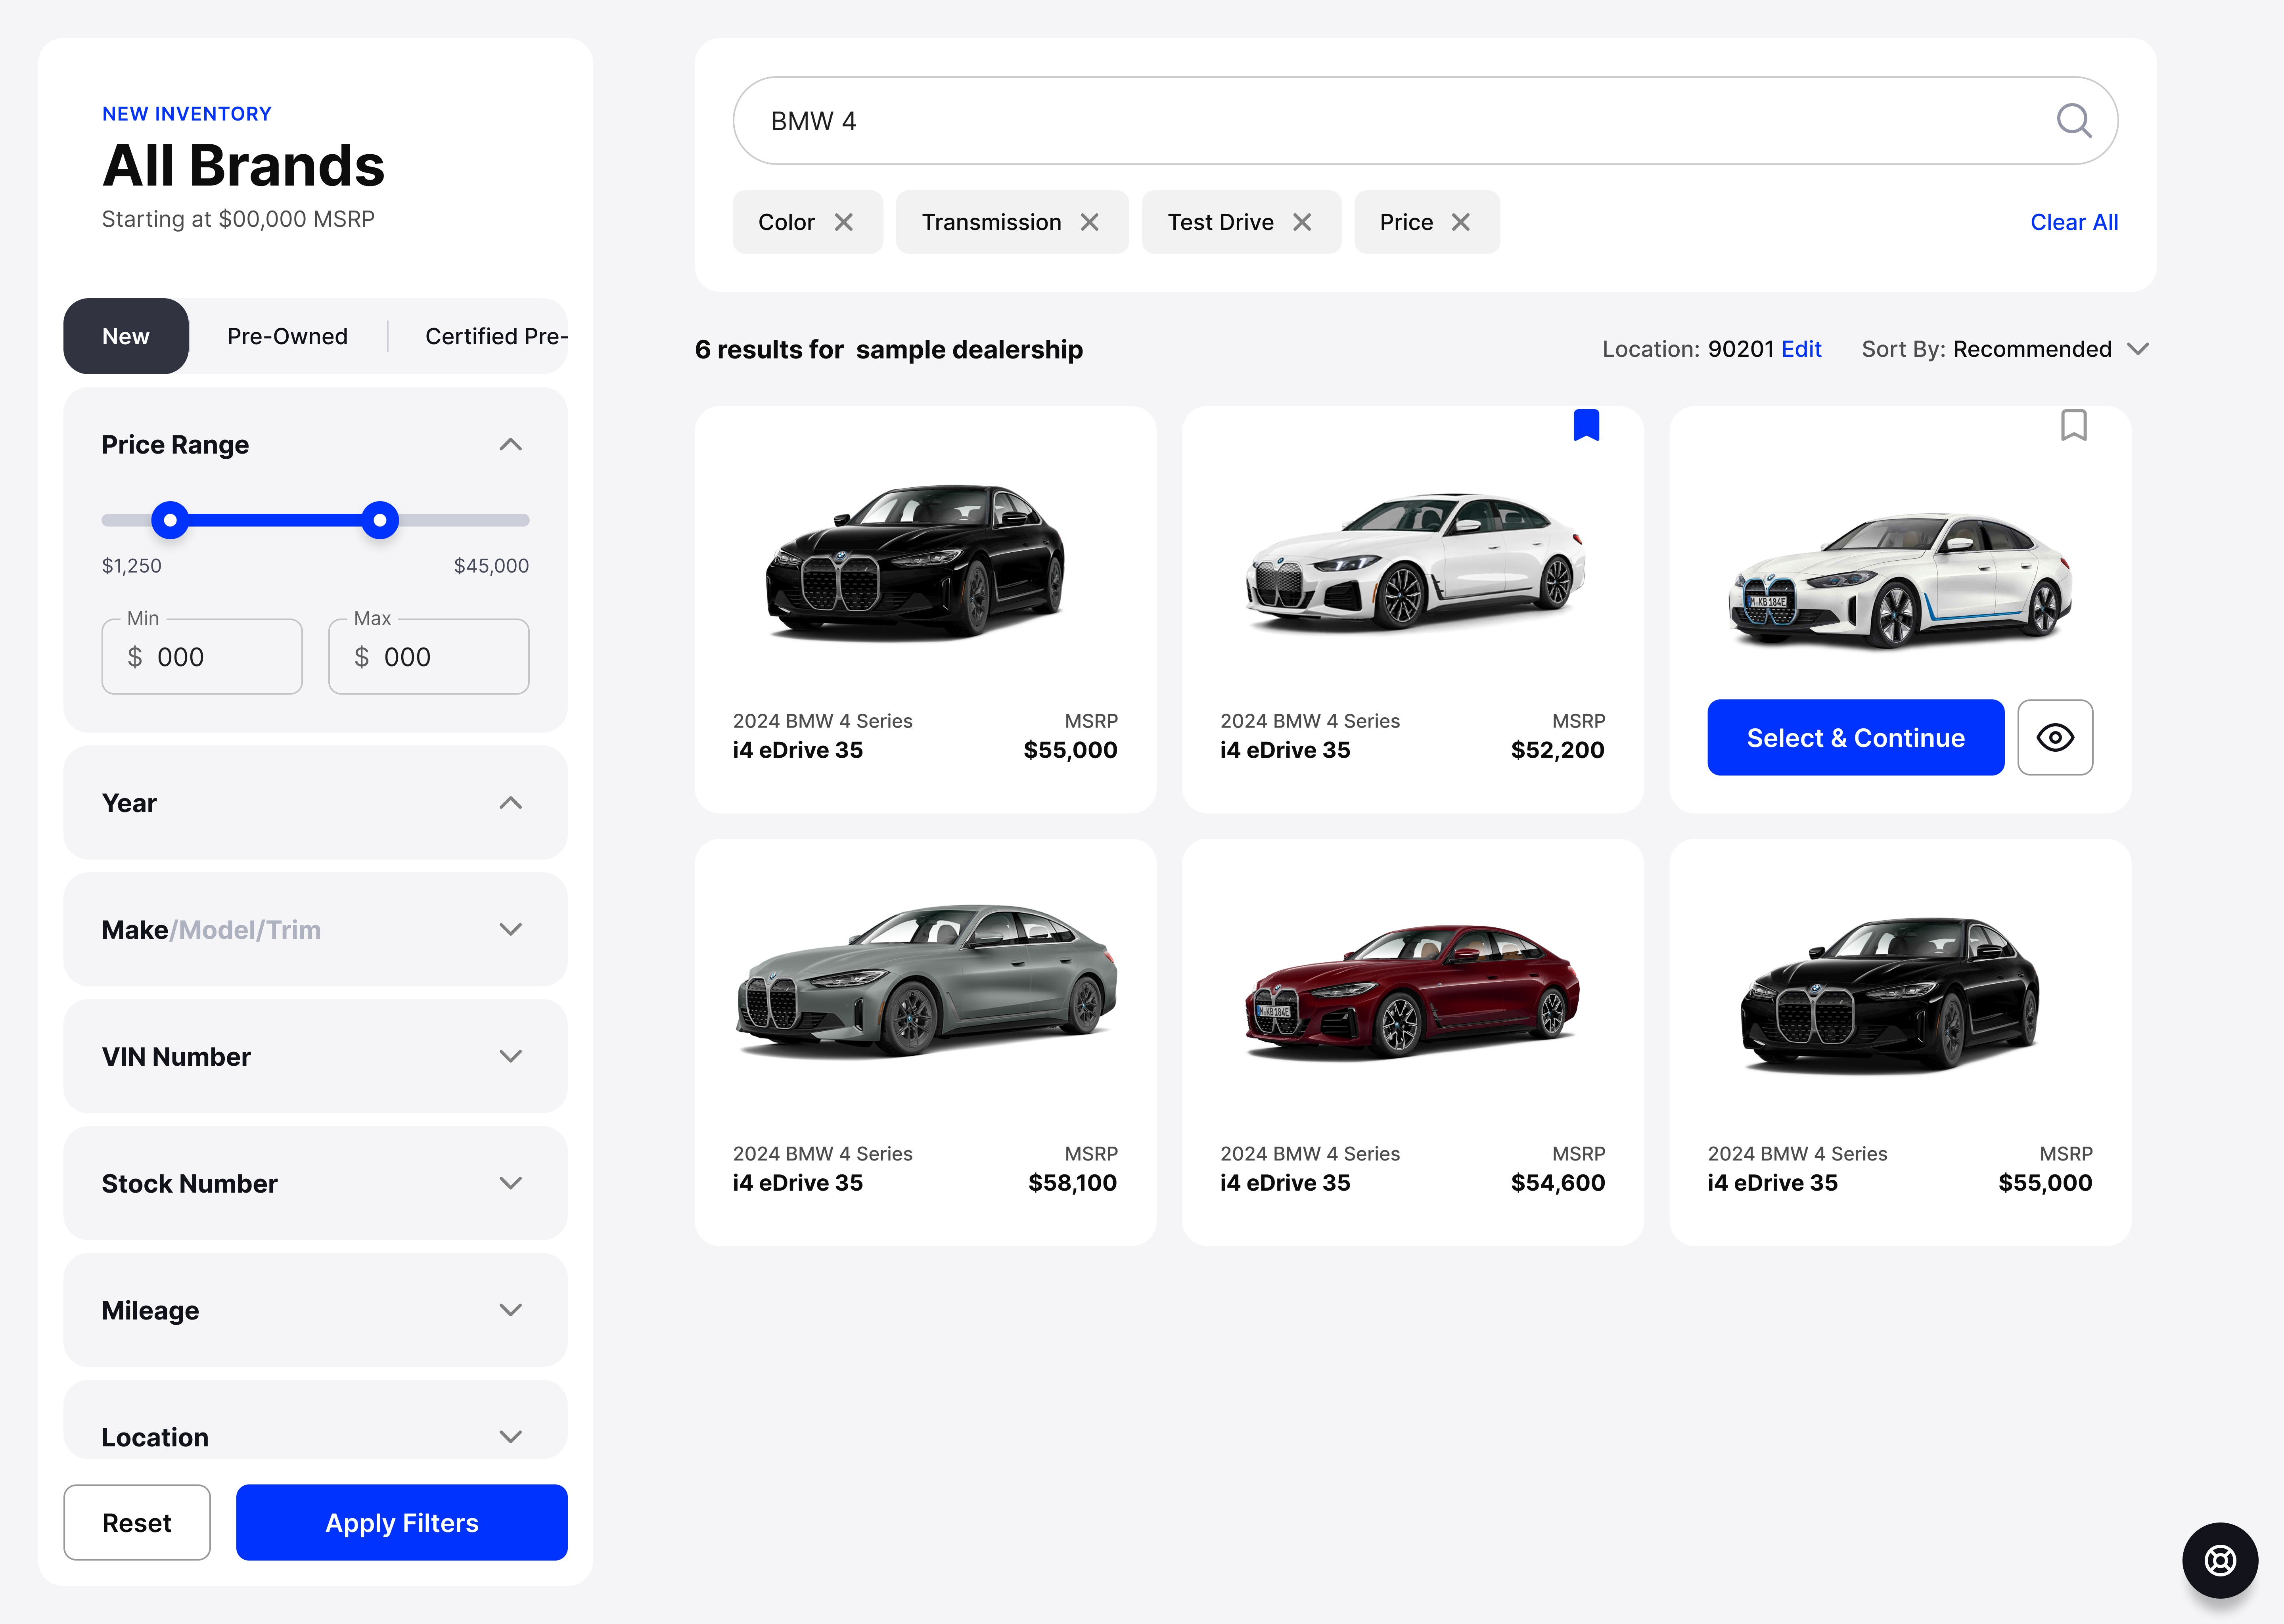Click the right price slider handle
This screenshot has width=2284, height=1624.
pyautogui.click(x=380, y=520)
